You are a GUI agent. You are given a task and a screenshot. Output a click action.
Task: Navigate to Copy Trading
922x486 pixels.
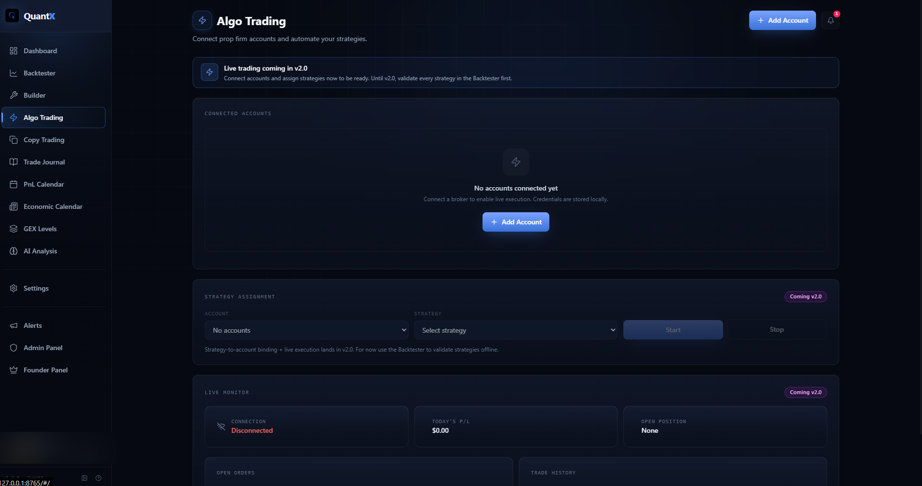(54, 140)
